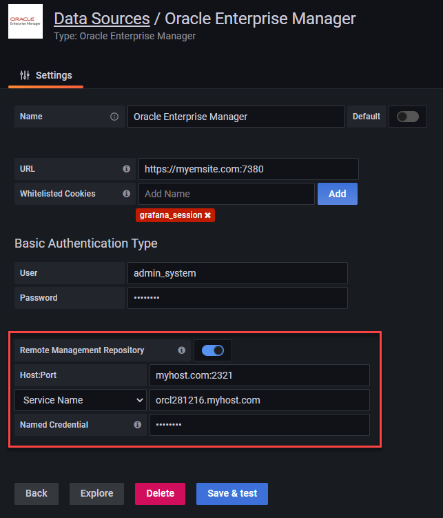
Task: Click the Save & test button
Action: coord(232,494)
